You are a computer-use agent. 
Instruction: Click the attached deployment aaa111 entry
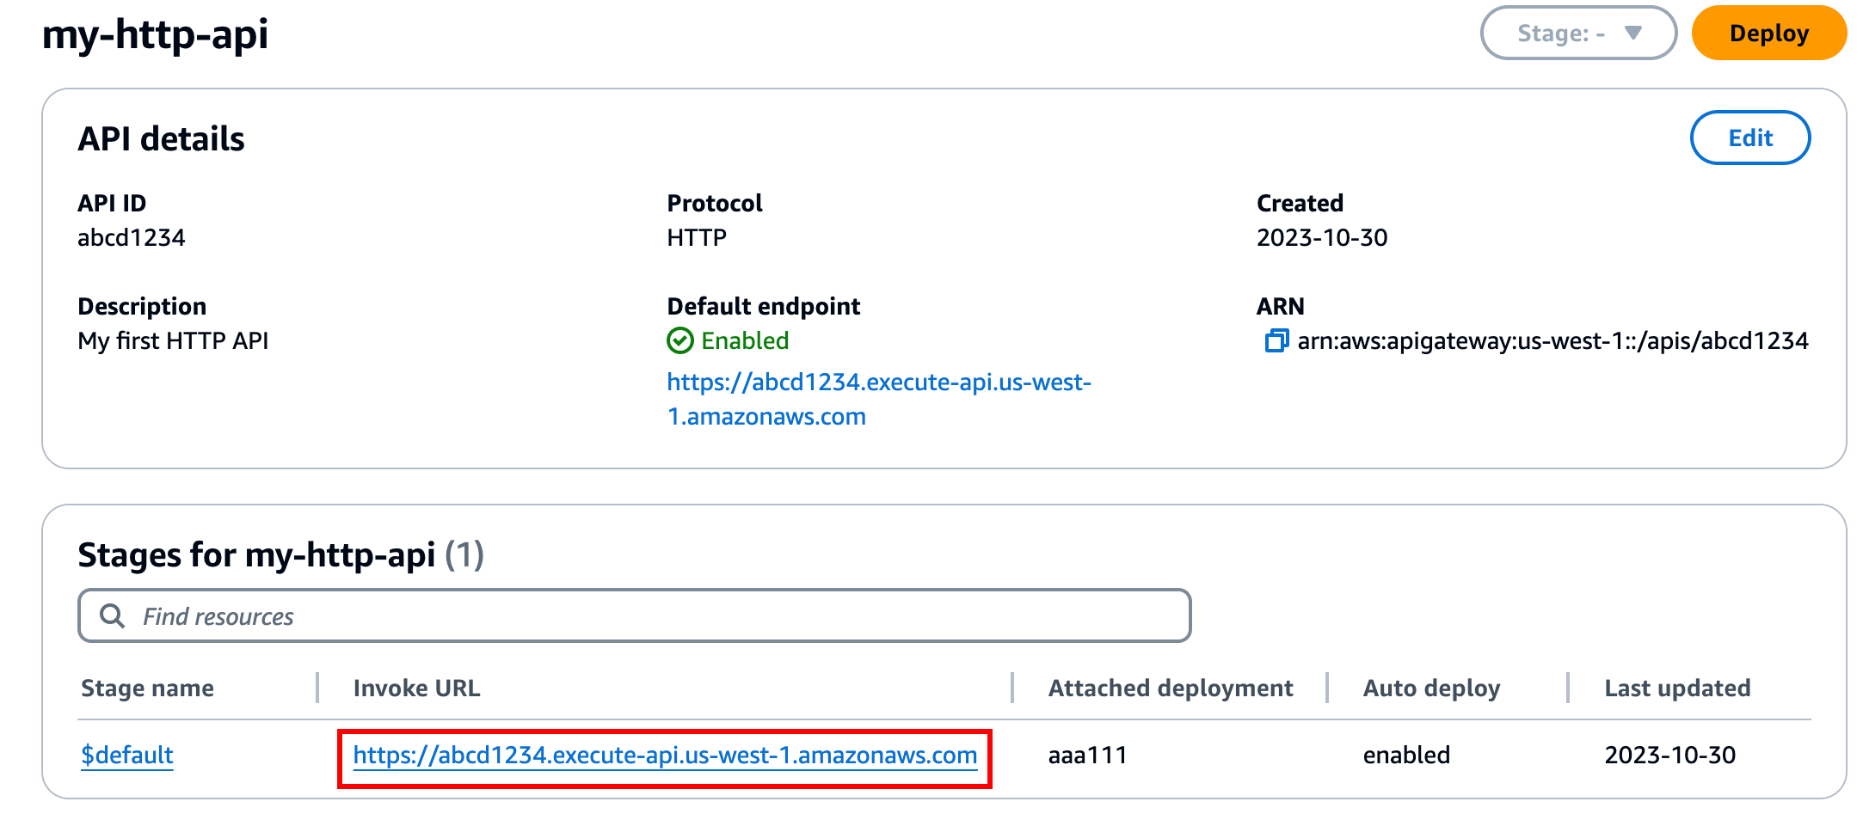point(1086,755)
